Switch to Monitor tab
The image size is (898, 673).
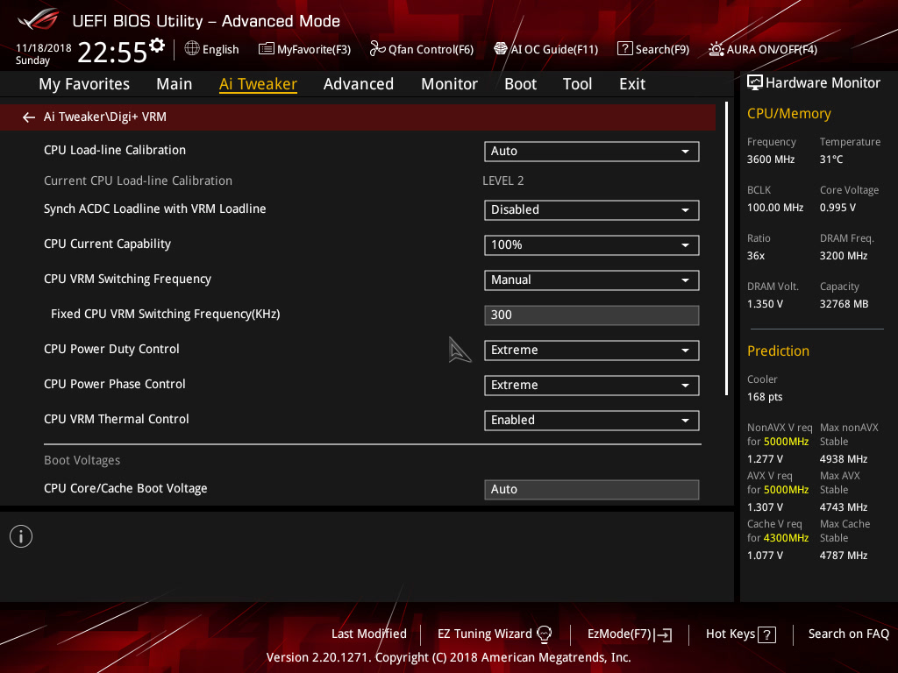(450, 84)
